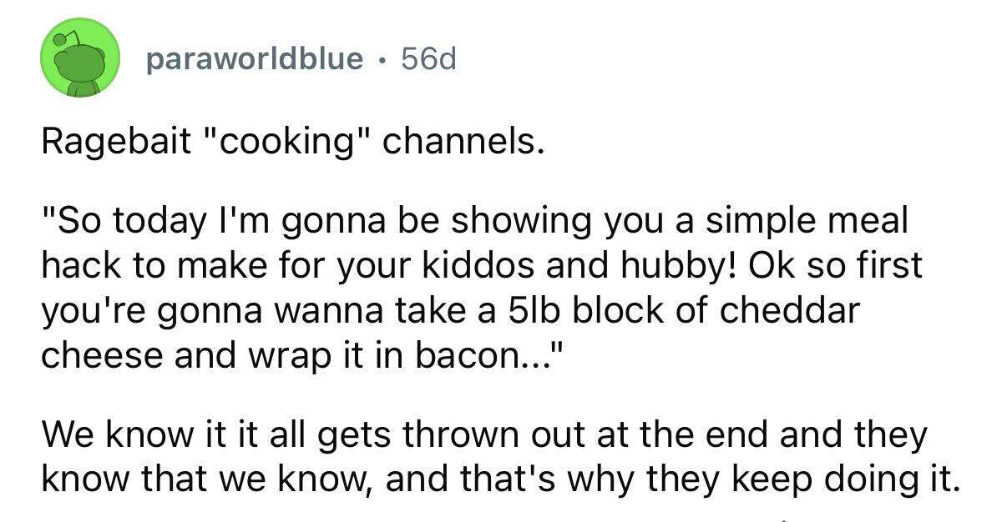Open paraworldblue's user profile
Image resolution: width=1007 pixels, height=522 pixels.
pyautogui.click(x=255, y=58)
